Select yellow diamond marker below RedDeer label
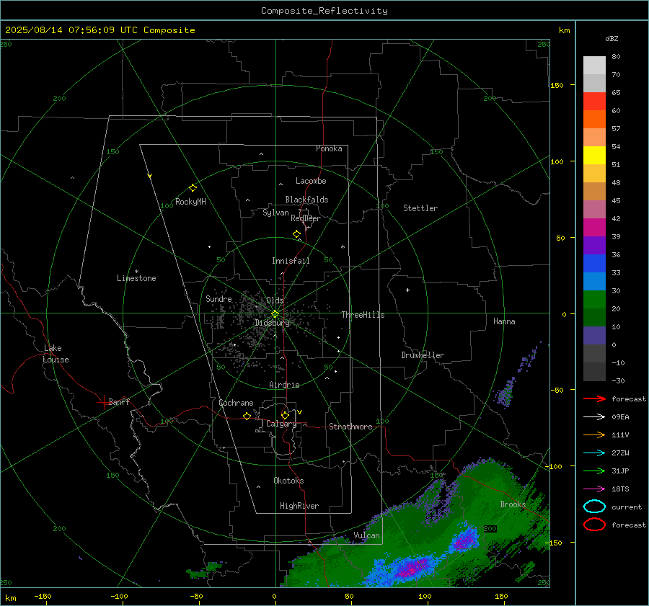Image resolution: width=649 pixels, height=606 pixels. (297, 234)
